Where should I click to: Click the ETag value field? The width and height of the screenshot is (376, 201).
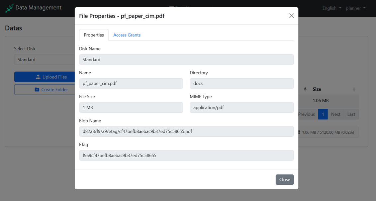[186, 155]
